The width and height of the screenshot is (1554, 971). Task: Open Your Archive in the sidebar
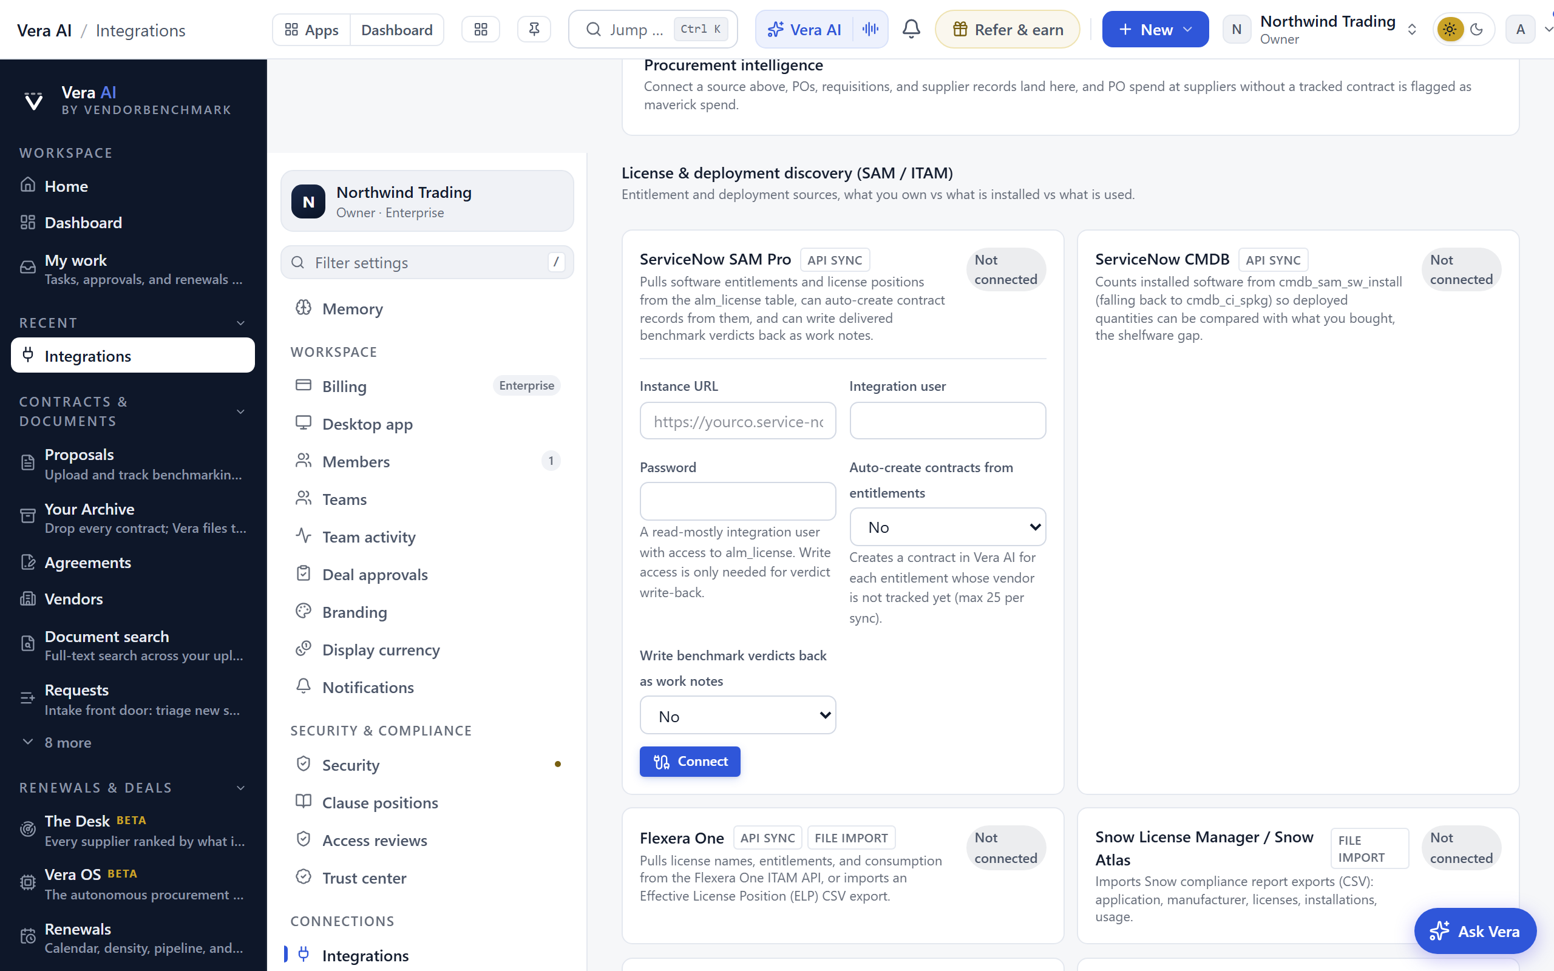[133, 518]
